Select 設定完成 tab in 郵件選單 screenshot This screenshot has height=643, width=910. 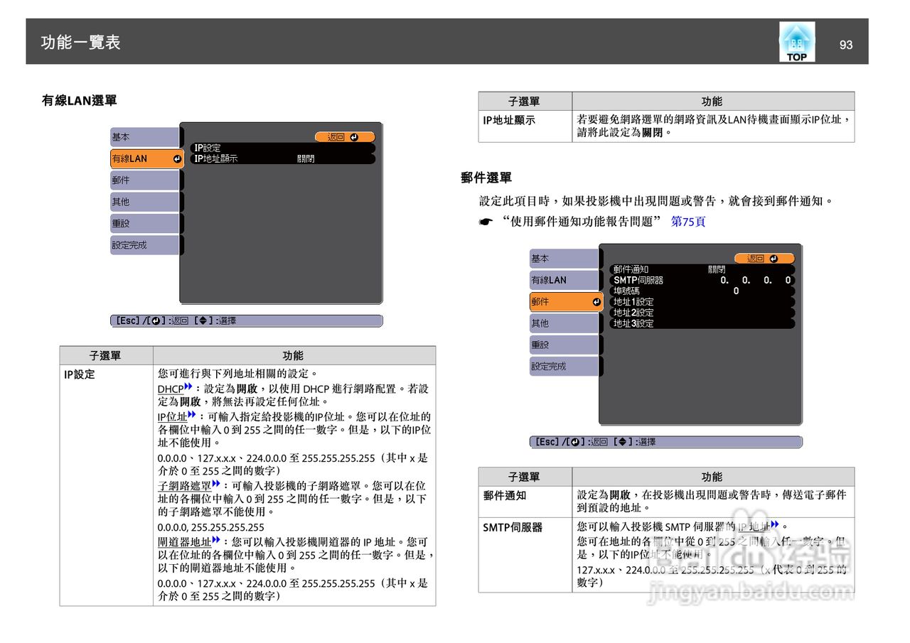[564, 367]
